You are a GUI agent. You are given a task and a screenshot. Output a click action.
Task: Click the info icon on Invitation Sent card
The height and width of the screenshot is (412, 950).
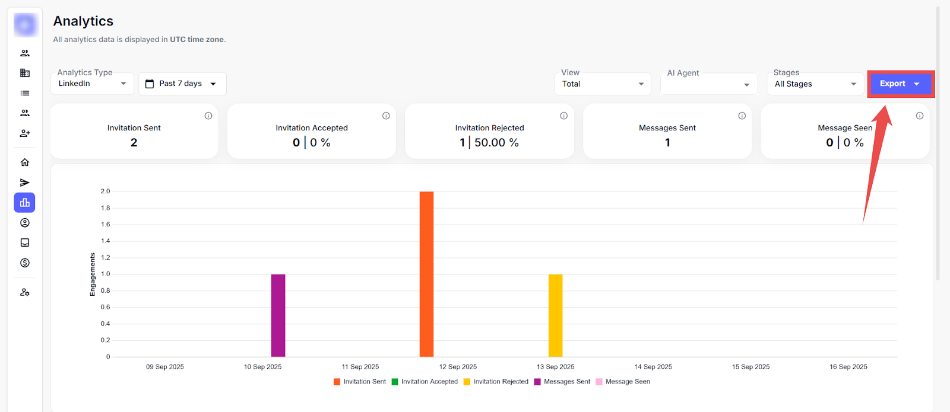point(208,116)
